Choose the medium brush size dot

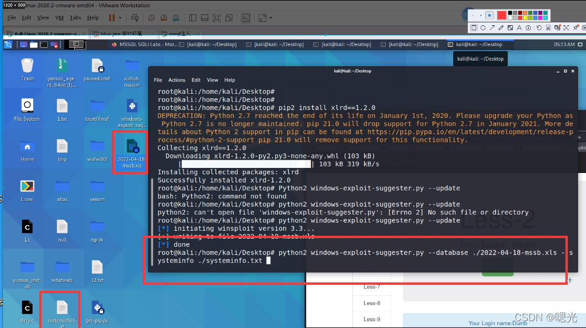click(x=481, y=15)
